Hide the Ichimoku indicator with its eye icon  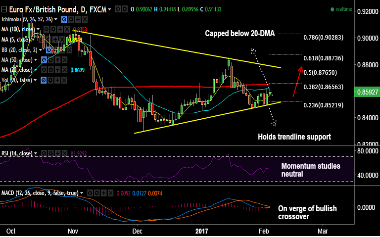tap(64, 19)
